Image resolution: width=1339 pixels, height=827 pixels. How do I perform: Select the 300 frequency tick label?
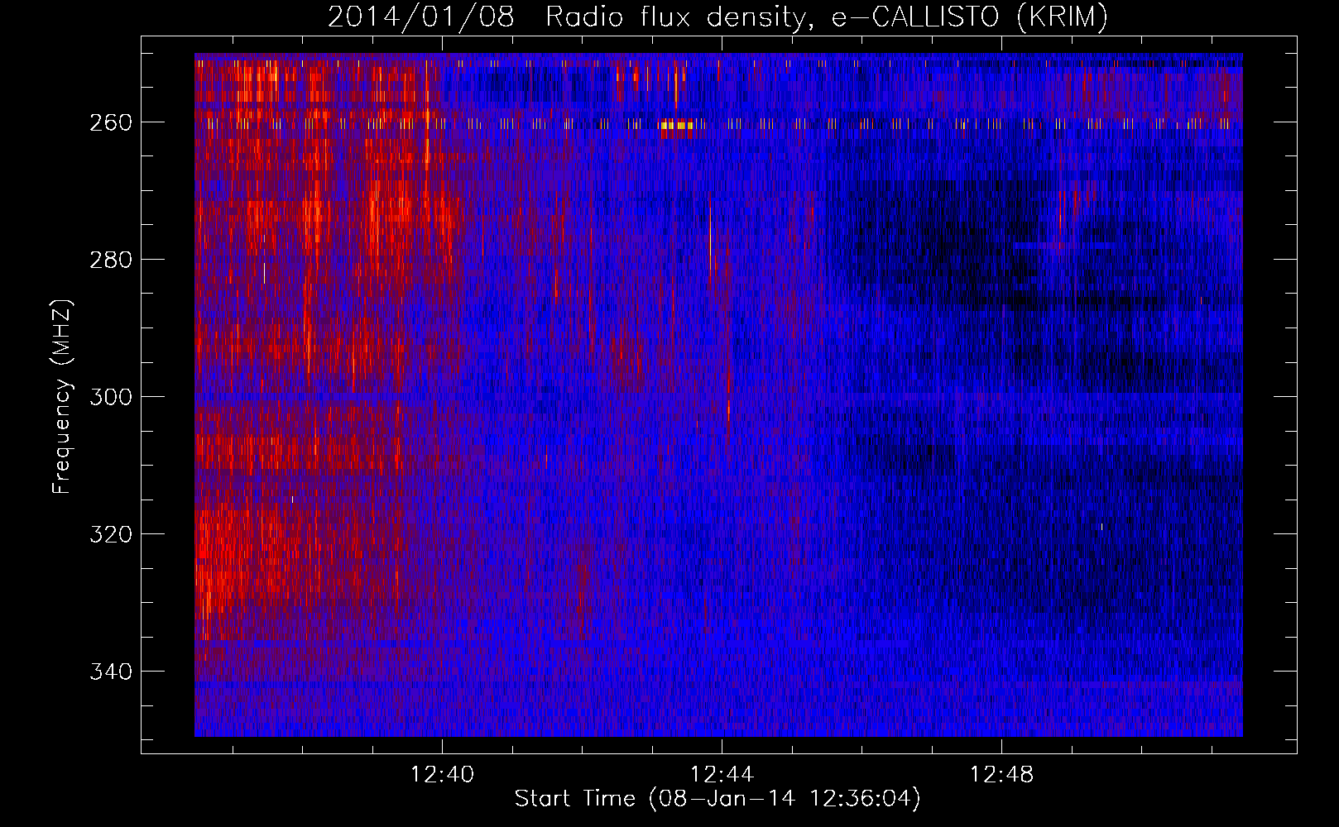[111, 397]
